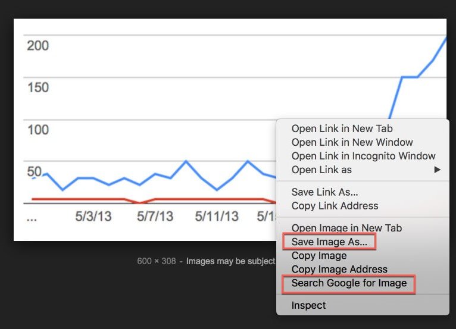The width and height of the screenshot is (456, 329).
Task: Select Copy Link Address
Action: point(335,206)
